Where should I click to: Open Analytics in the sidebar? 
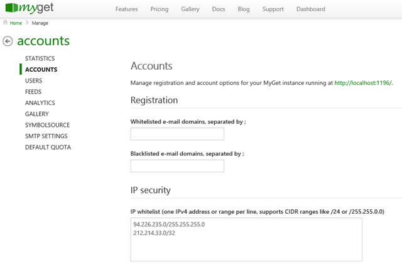pos(40,103)
